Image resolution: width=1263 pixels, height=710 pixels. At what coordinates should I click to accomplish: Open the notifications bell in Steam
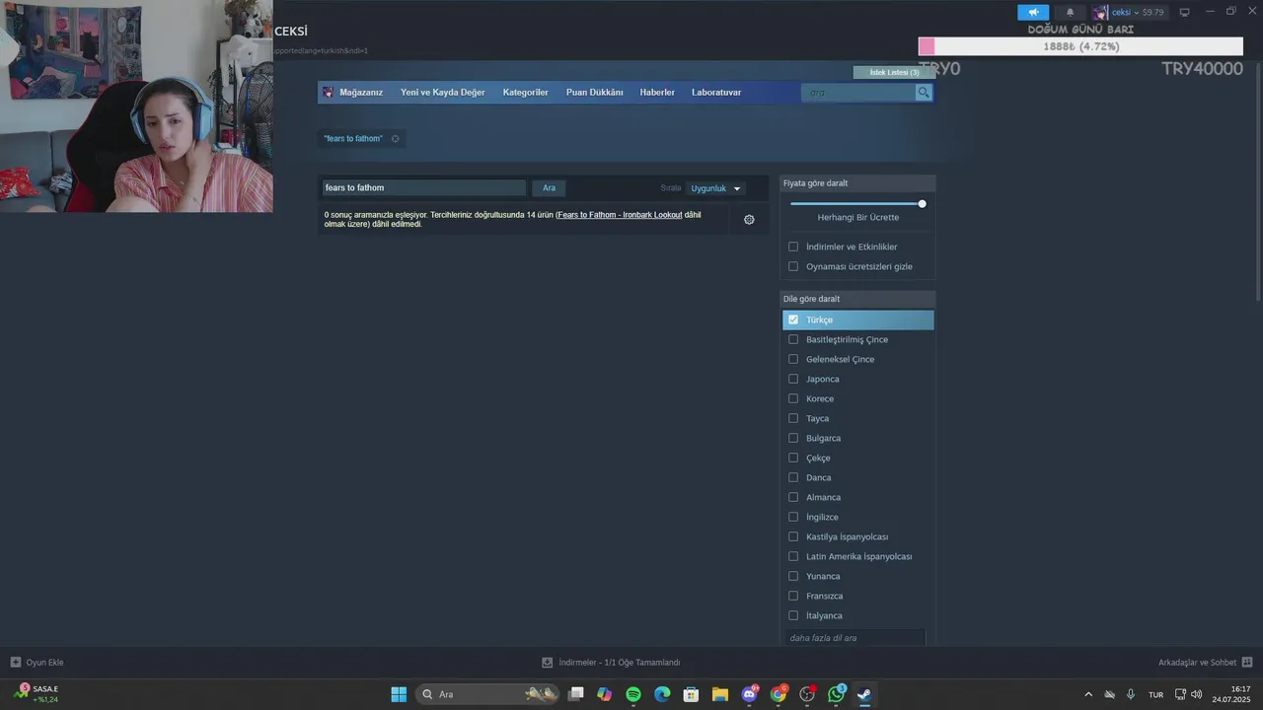(x=1070, y=12)
